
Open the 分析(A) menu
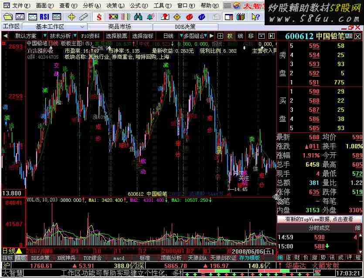(92, 6)
